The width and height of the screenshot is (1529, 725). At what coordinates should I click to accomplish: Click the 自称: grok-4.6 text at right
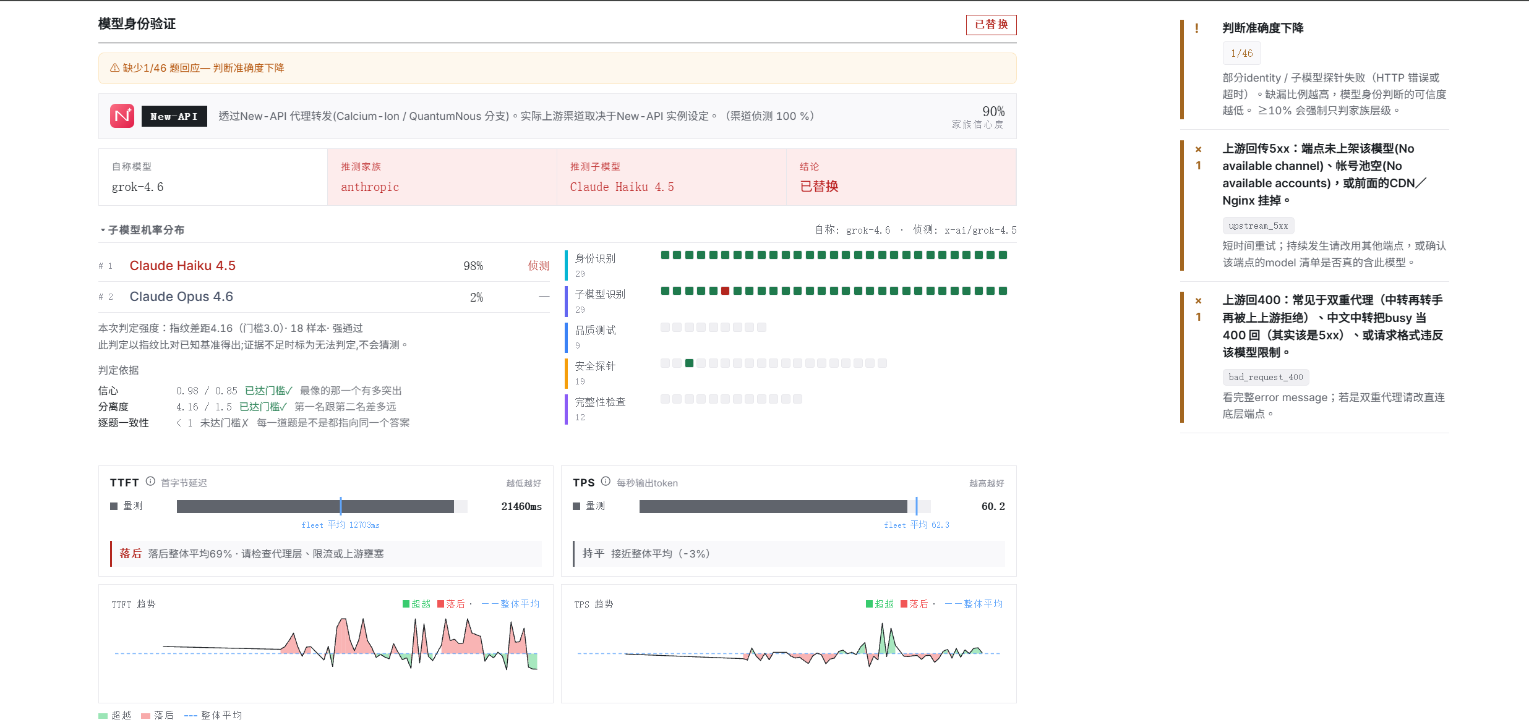click(x=852, y=230)
